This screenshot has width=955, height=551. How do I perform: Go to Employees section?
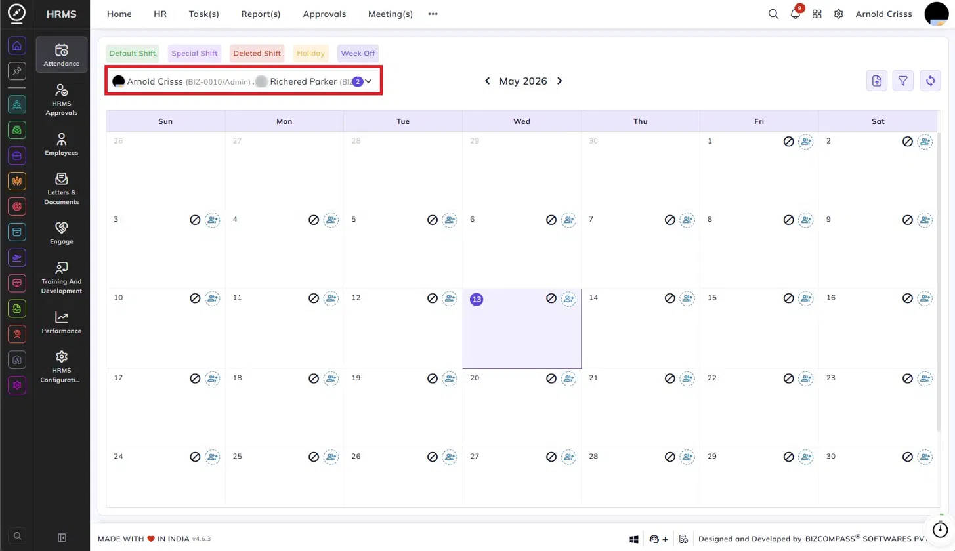[62, 144]
